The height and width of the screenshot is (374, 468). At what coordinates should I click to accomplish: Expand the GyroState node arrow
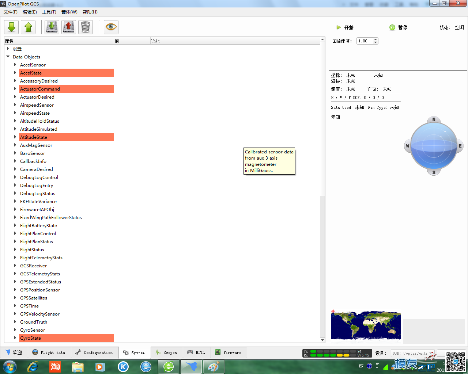(x=15, y=338)
